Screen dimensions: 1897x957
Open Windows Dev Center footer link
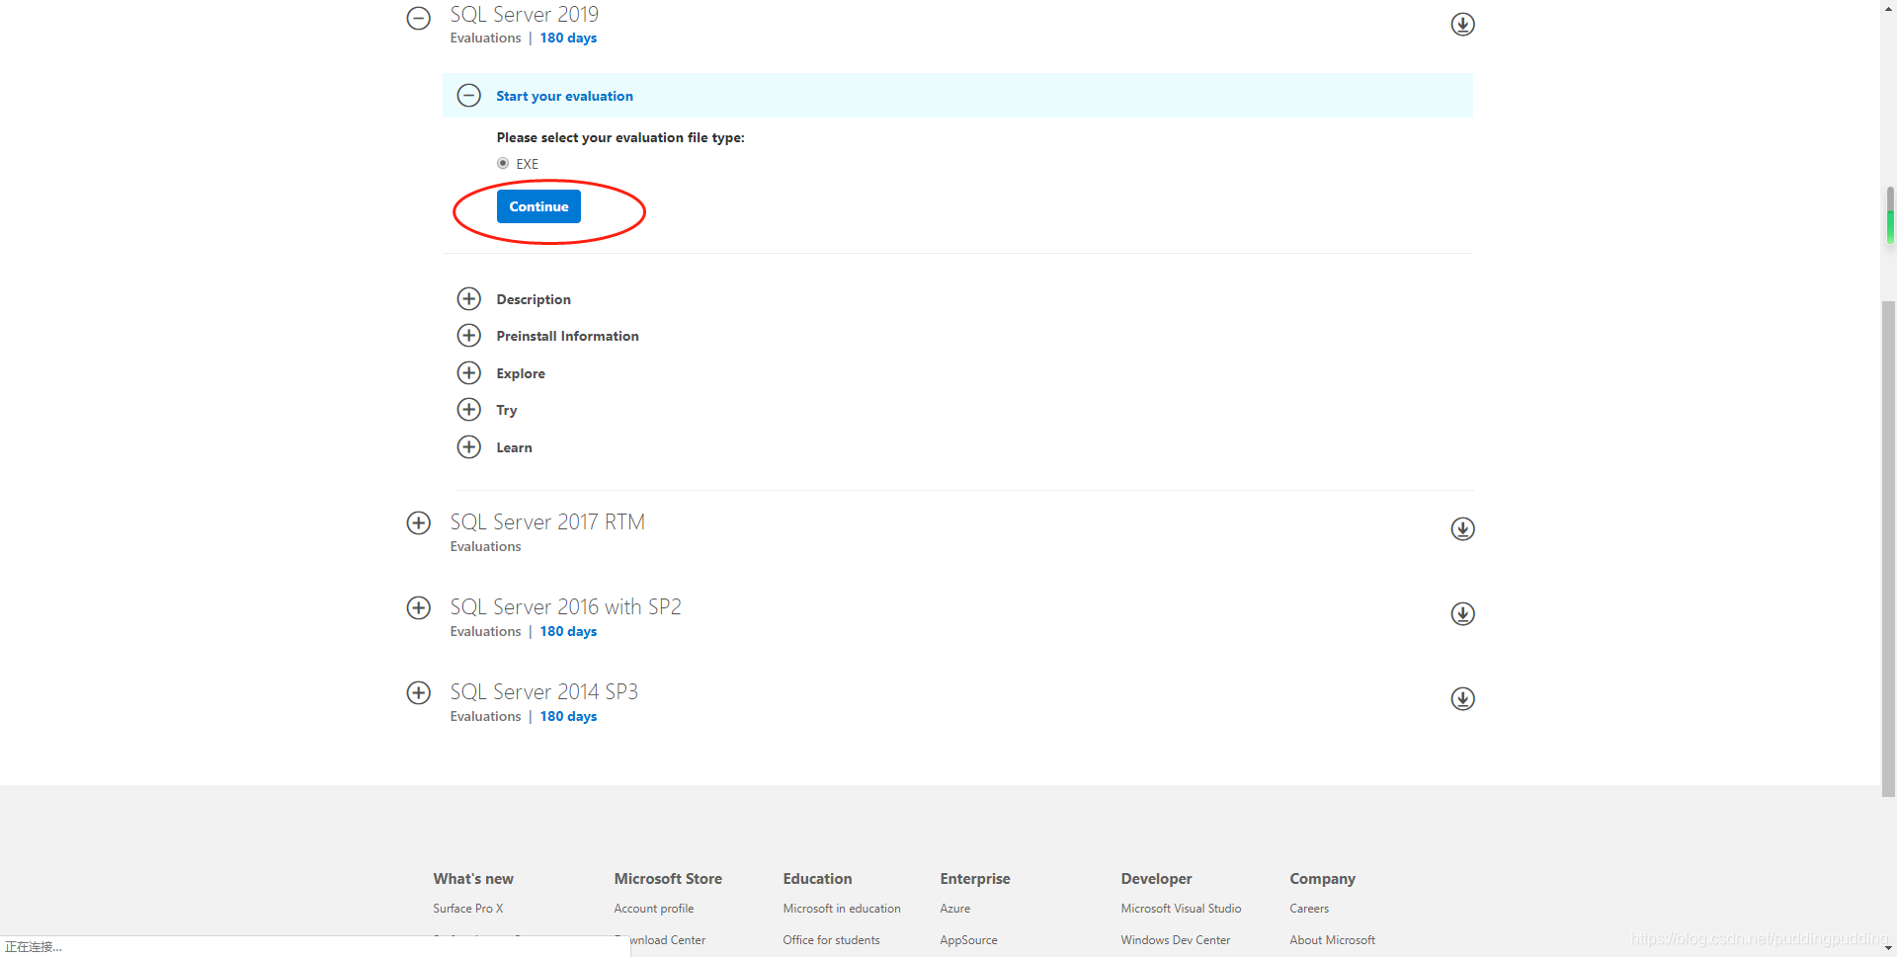pos(1176,940)
